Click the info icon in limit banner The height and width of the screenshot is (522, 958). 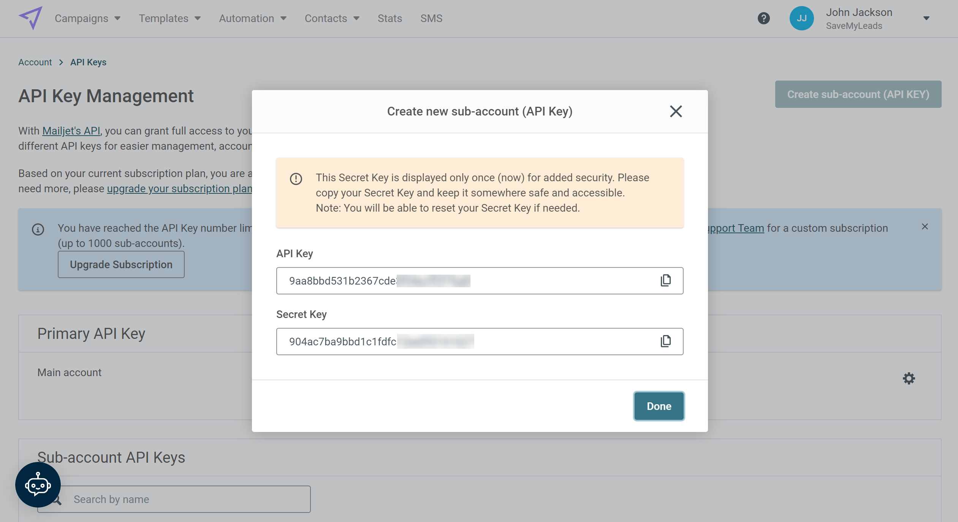pos(38,229)
